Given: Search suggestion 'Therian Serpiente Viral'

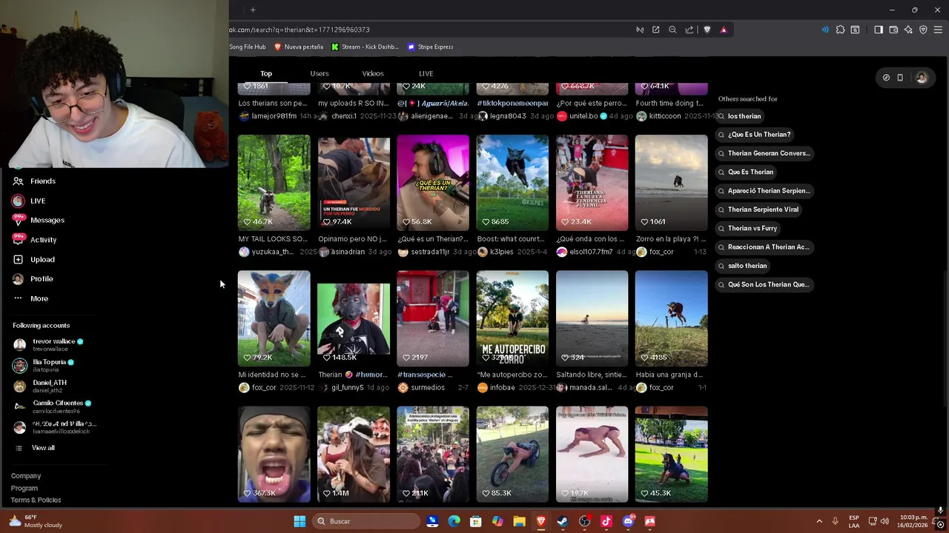Looking at the screenshot, I should pyautogui.click(x=757, y=209).
